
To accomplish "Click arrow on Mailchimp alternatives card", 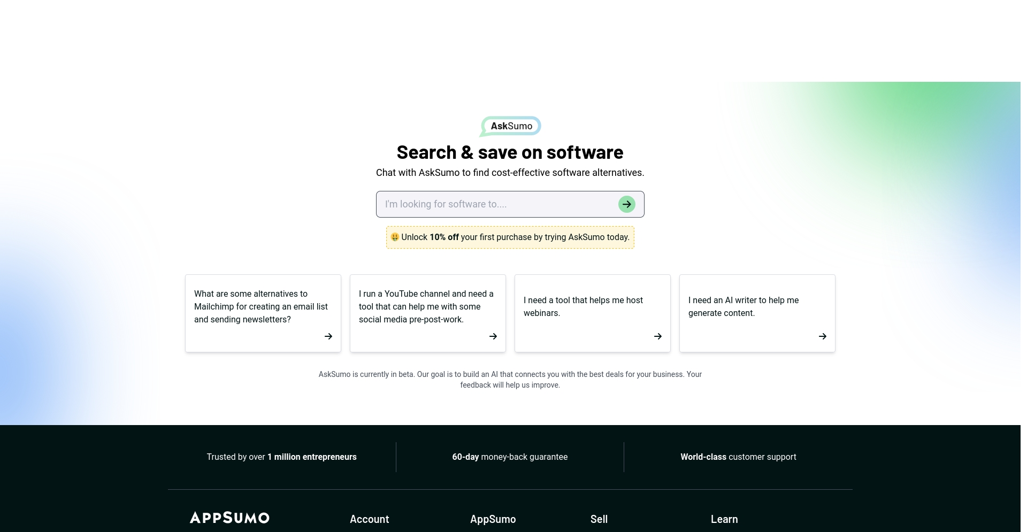I will click(x=328, y=336).
